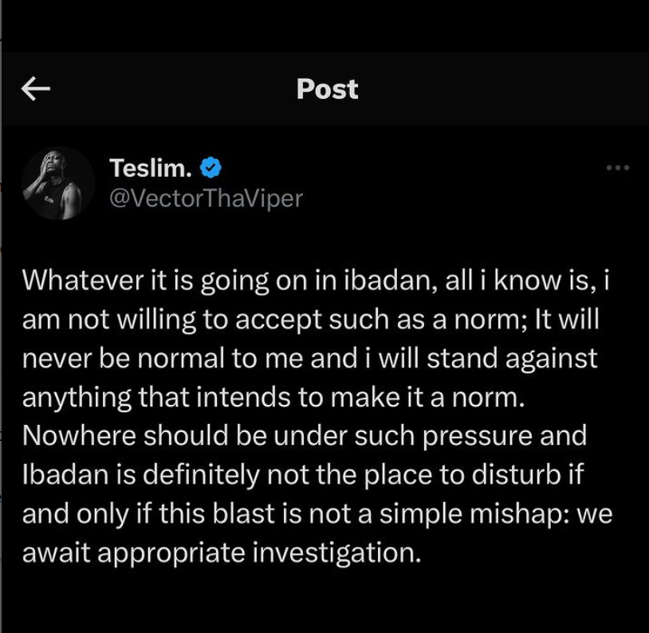Viewport: 649px width, 633px height.
Task: Click the display name Teslim.
Action: (x=151, y=168)
